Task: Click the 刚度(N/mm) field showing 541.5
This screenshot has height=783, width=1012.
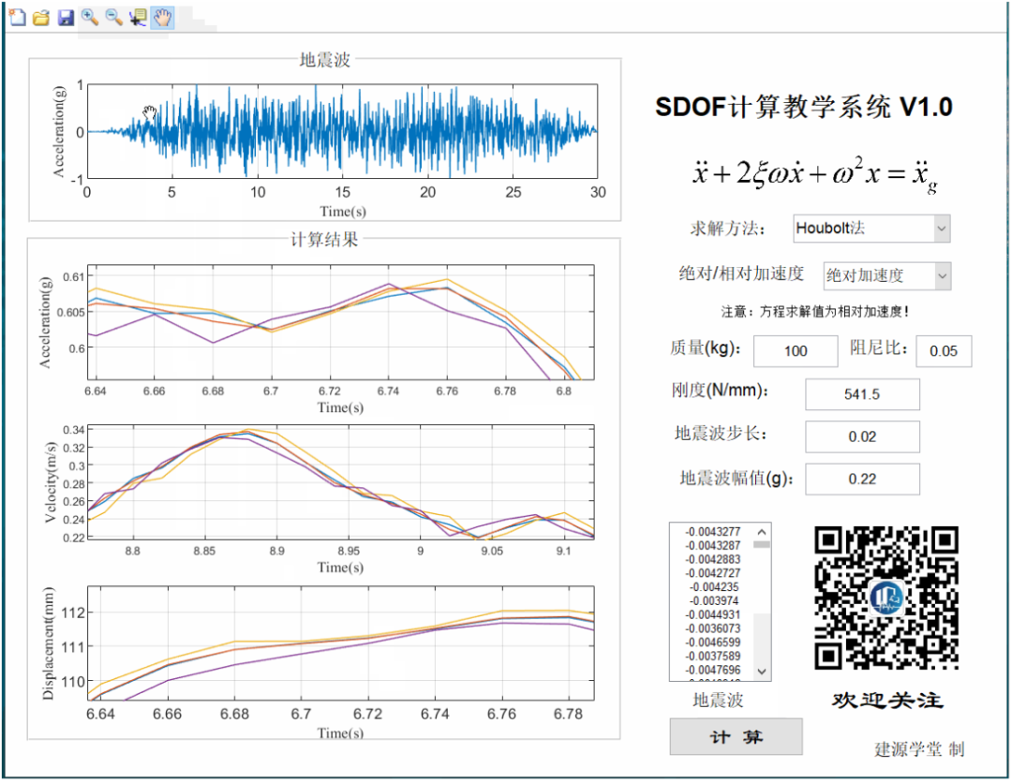Action: click(862, 394)
